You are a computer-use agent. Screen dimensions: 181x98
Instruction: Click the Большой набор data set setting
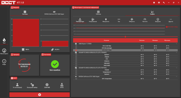pos(32,86)
